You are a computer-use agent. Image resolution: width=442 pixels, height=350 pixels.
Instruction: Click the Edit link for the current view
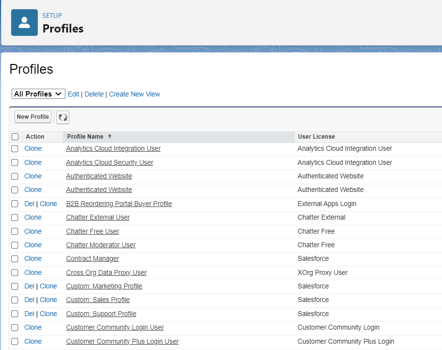[73, 94]
